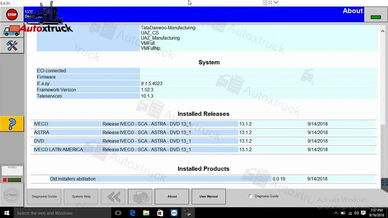Open the Windows Start menu
Viewport: 388px width, 218px height.
click(7, 213)
